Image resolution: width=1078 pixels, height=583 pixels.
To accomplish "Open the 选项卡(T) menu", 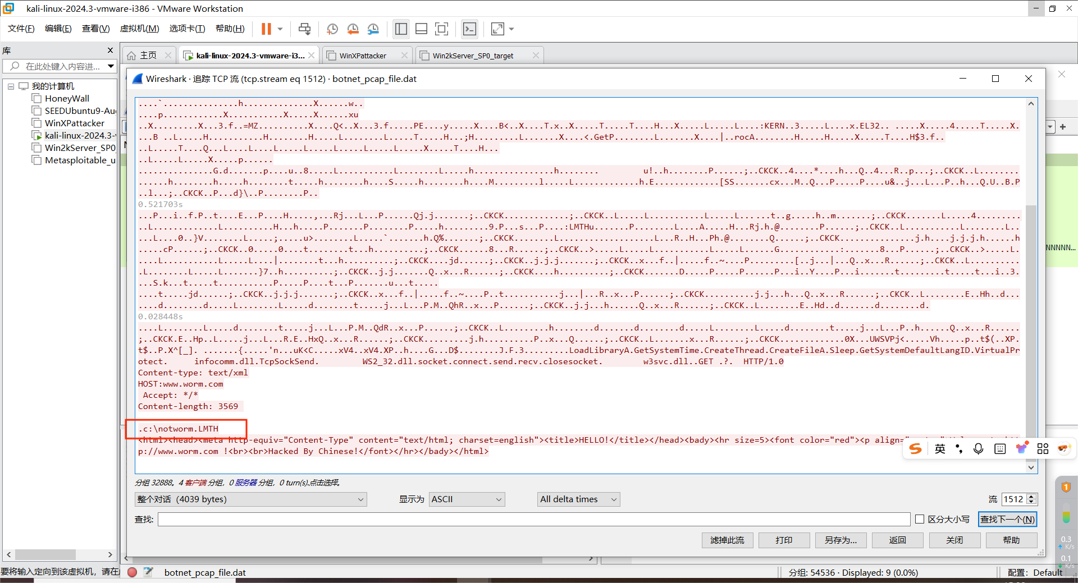I will (188, 29).
